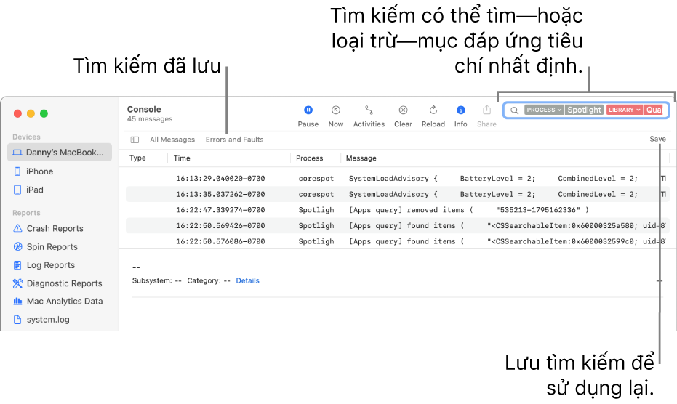Viewport: 677px width, 404px height.
Task: Select the Spotlight search token
Action: click(584, 110)
